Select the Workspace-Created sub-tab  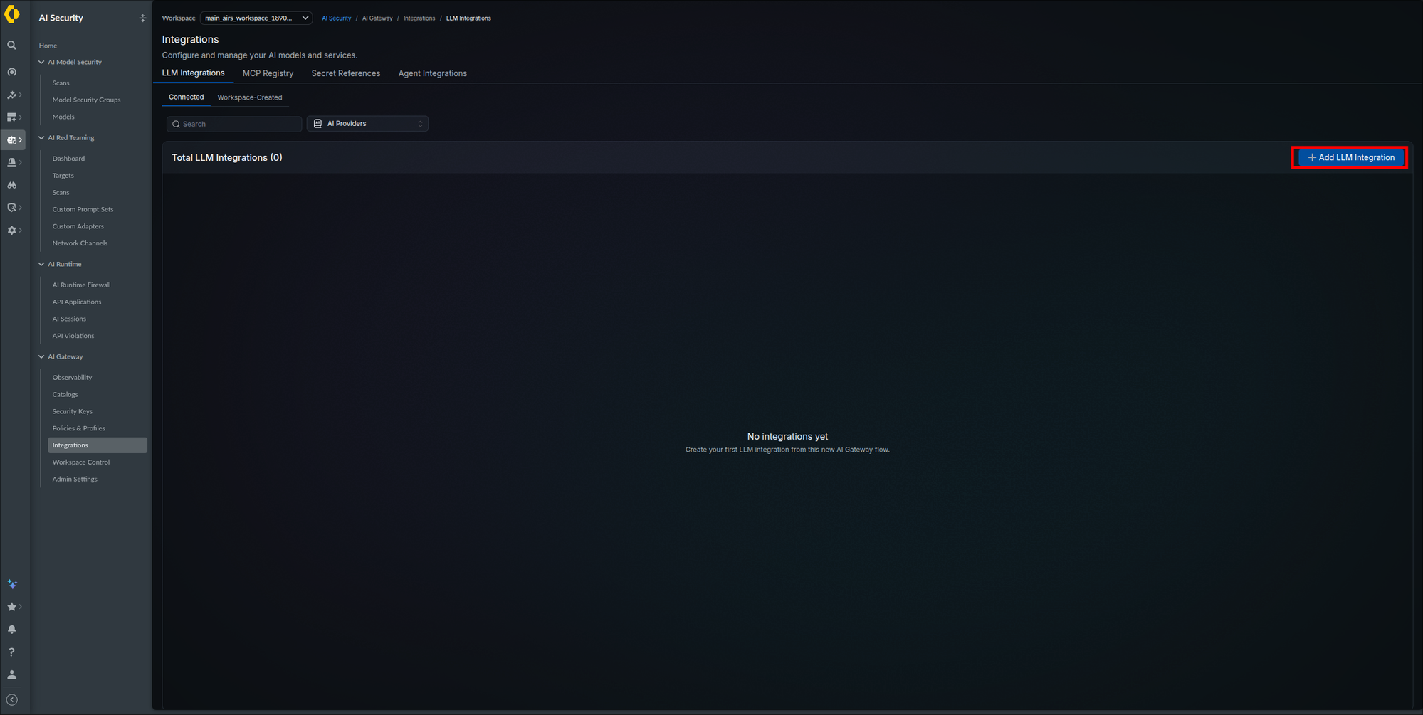pyautogui.click(x=250, y=97)
